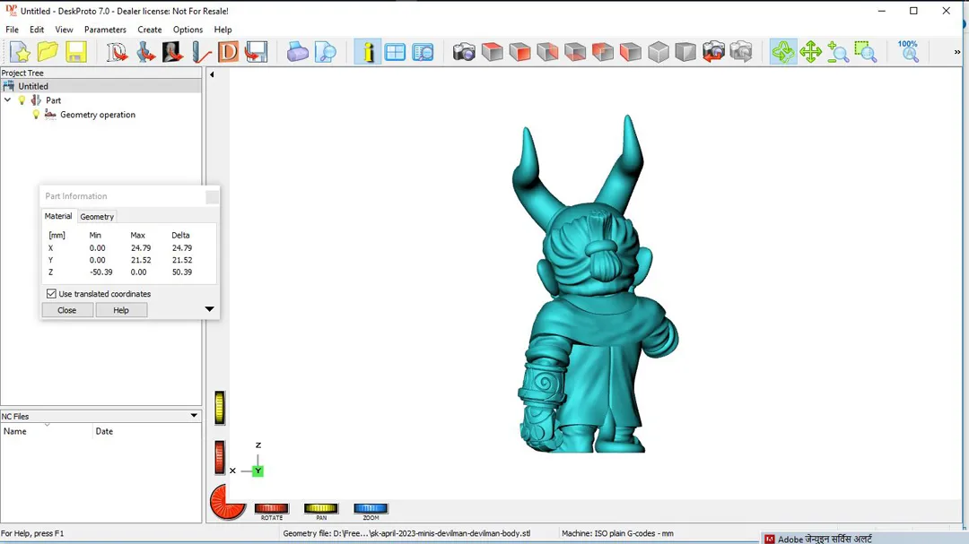Click the grayed camera icon with arrow

point(741,52)
